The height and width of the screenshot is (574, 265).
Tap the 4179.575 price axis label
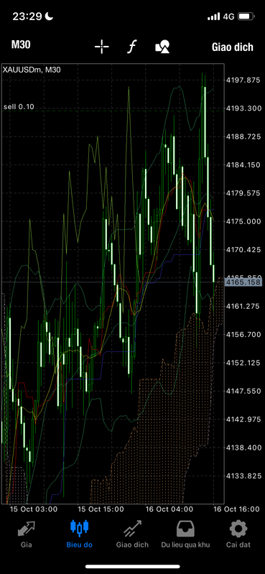coord(243,193)
